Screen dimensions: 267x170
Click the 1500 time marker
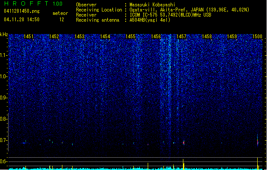[258, 37]
